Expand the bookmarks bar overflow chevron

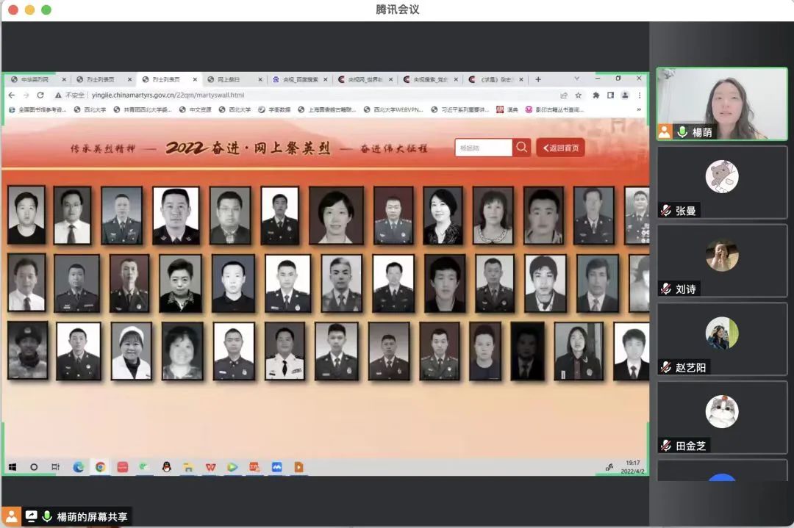point(638,110)
